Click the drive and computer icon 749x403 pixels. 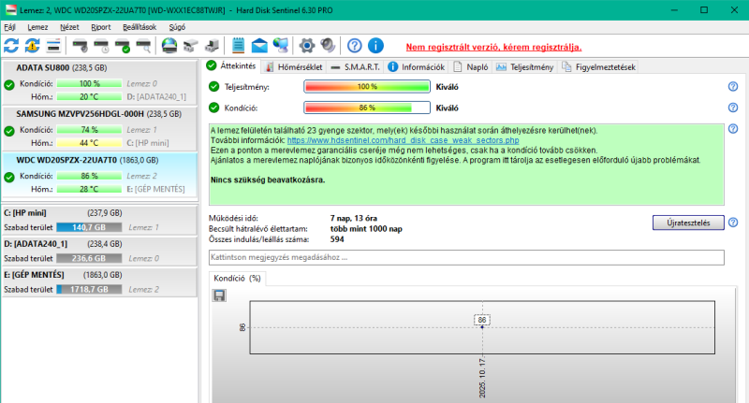pos(212,46)
